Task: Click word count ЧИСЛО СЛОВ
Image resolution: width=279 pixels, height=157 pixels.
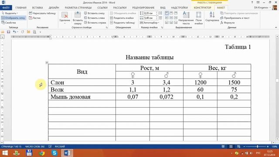Action: 35,147
